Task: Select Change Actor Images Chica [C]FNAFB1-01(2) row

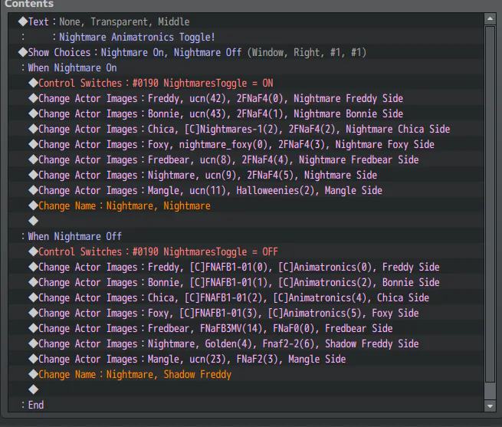Action: (x=246, y=298)
